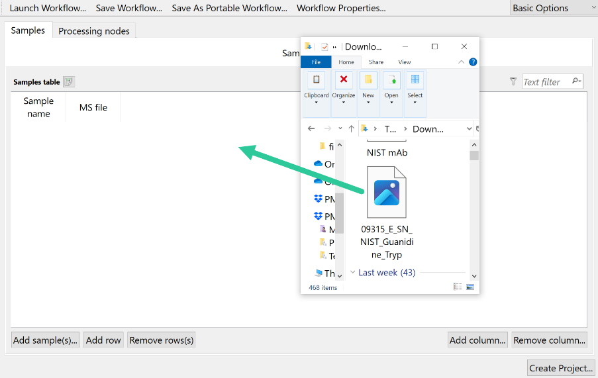Click the Explorer quick access properties icon

pos(324,46)
